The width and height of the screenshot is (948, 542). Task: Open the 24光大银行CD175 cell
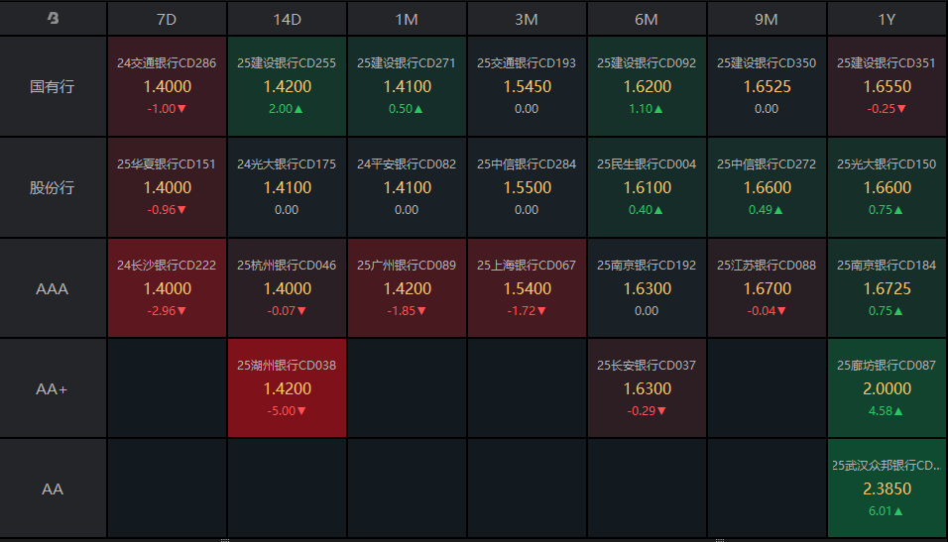287,187
